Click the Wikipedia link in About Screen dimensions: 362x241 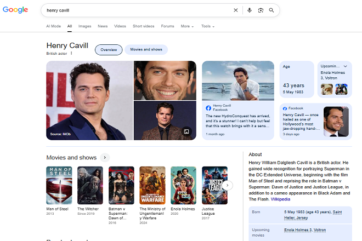pyautogui.click(x=280, y=199)
